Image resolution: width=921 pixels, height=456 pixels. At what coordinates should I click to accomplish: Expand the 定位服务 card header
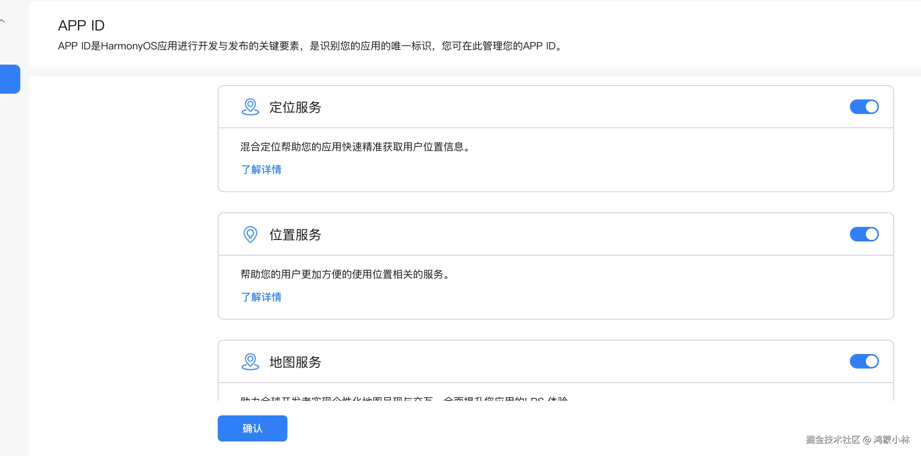coord(295,107)
